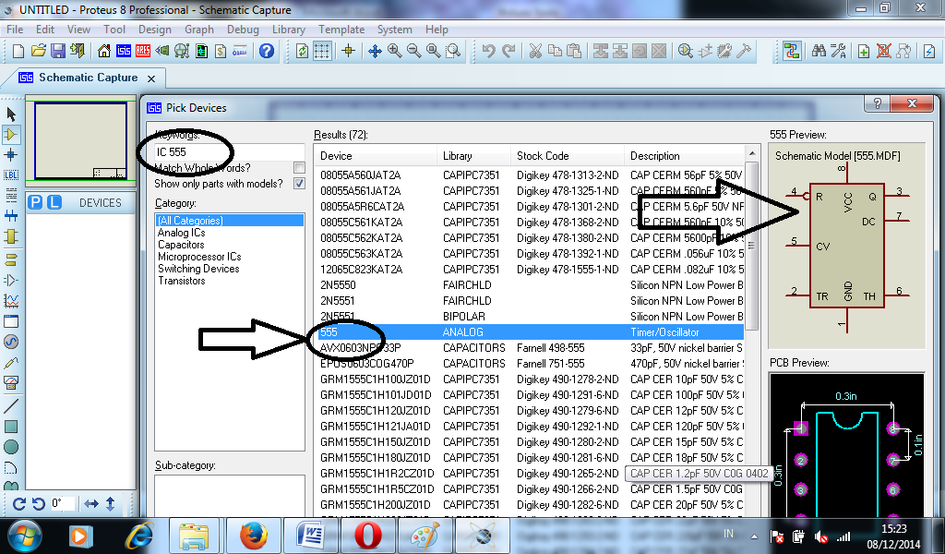
Task: Click the Cut scissors icon
Action: [535, 51]
